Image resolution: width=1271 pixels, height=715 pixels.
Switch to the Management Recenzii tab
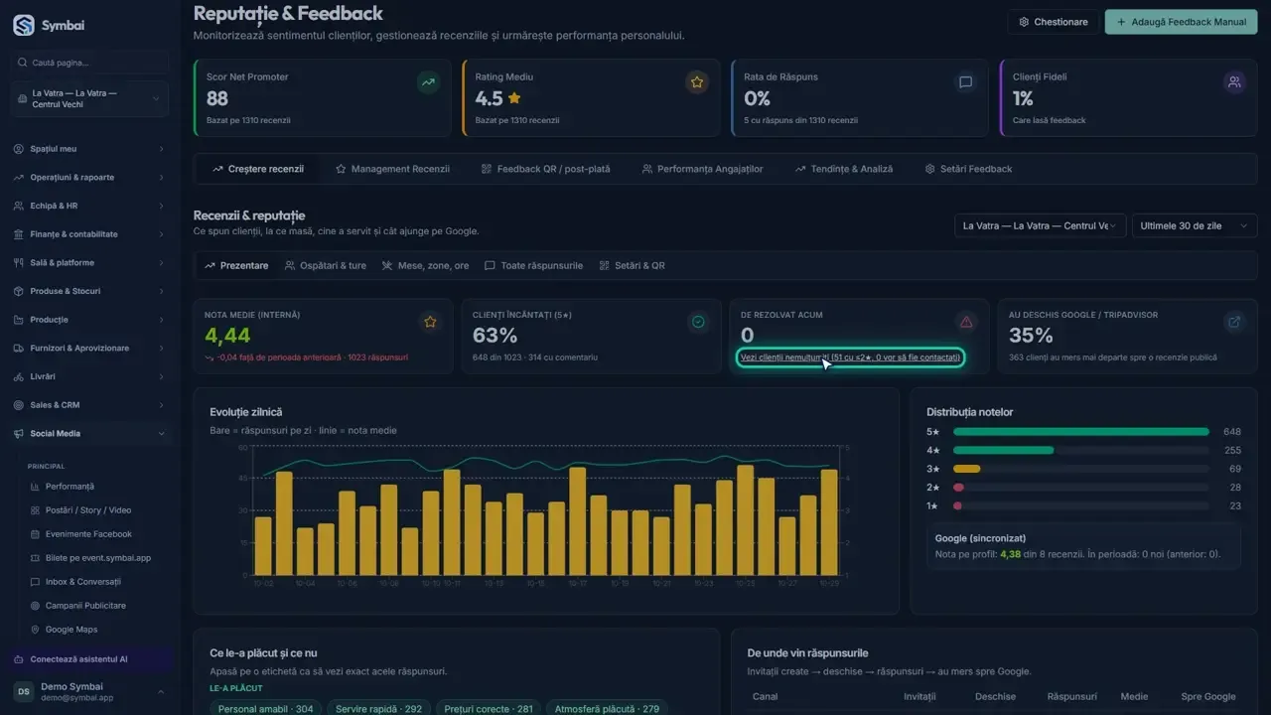pyautogui.click(x=392, y=169)
